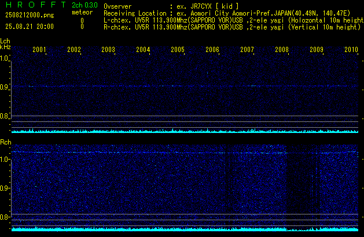Click the 2001 time marker
364x237 pixels.
coord(39,50)
